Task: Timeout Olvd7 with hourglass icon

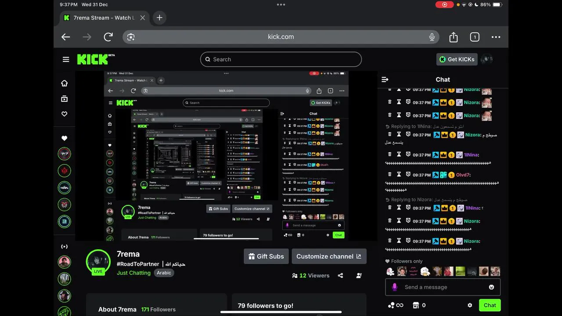Action: tap(399, 174)
